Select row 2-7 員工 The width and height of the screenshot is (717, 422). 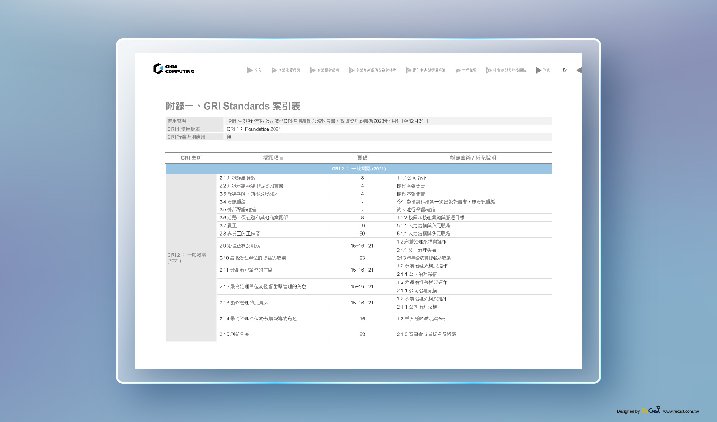(384, 225)
